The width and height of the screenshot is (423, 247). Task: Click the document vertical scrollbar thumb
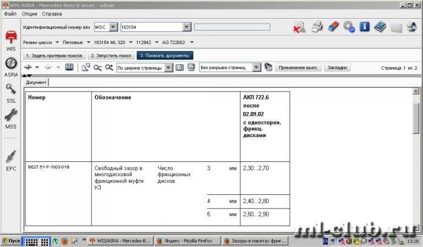pyautogui.click(x=416, y=118)
